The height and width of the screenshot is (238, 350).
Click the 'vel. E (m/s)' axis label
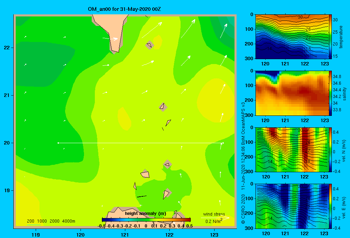pos(344,207)
